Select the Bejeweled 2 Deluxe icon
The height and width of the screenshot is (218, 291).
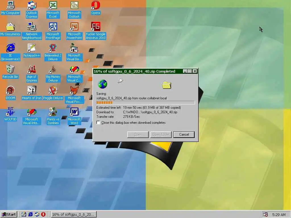(53, 52)
